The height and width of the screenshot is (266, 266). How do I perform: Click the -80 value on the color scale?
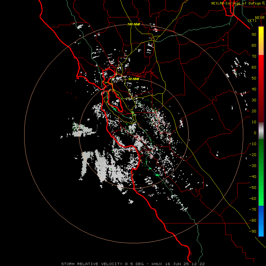point(253,220)
